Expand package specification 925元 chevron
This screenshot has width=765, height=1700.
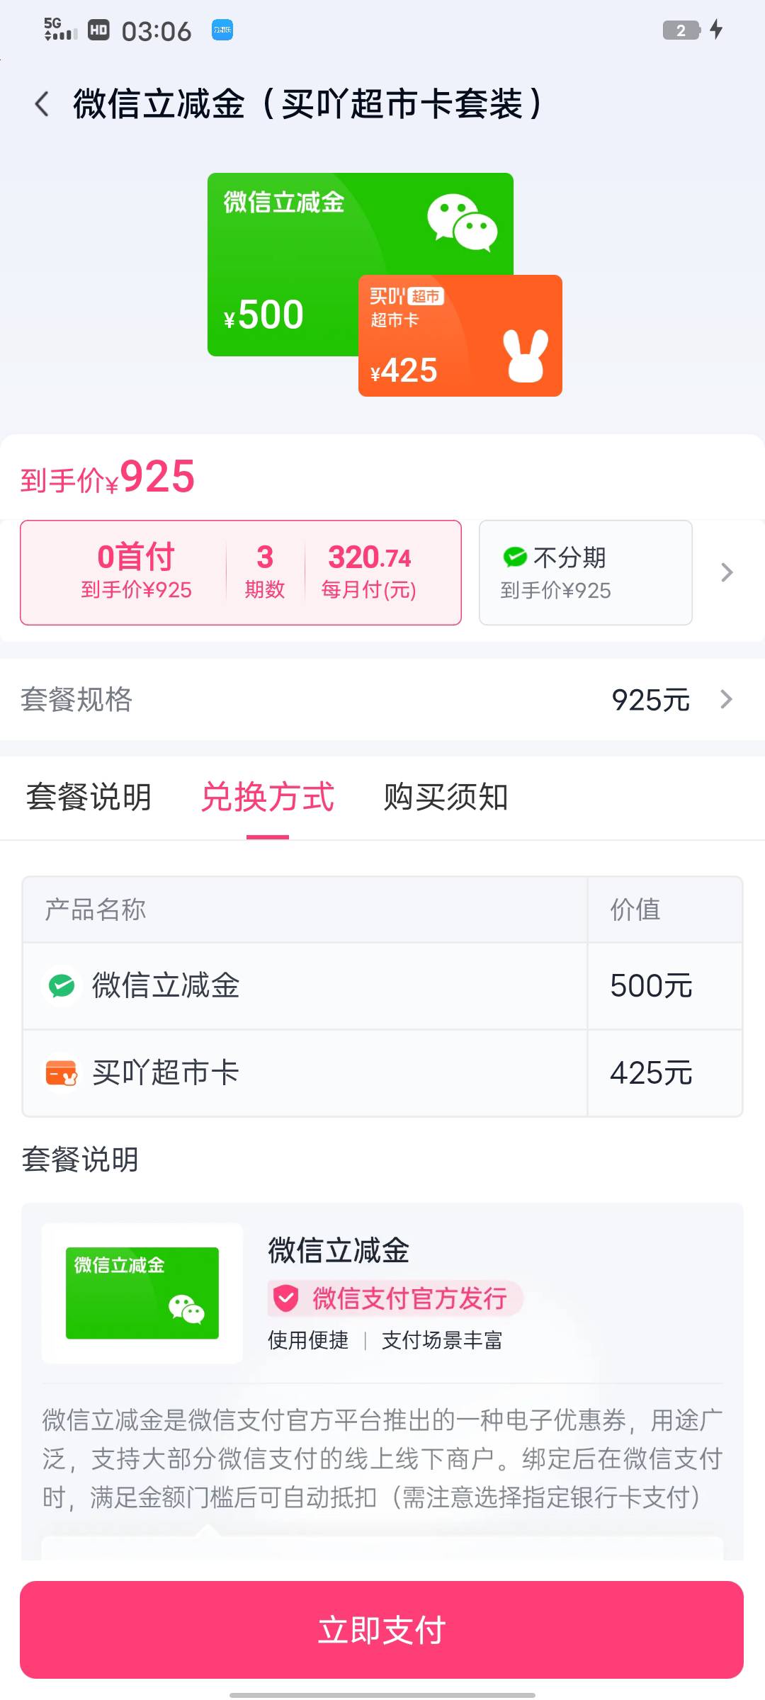point(726,700)
